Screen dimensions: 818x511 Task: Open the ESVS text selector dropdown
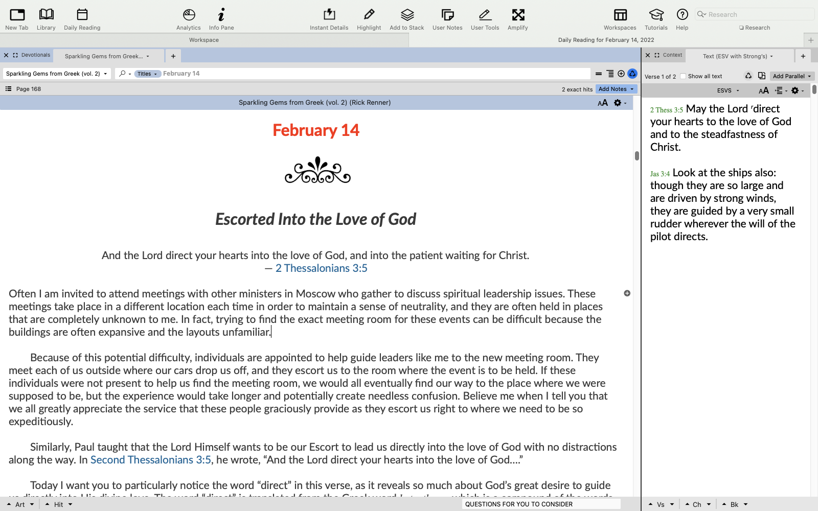[x=728, y=90]
